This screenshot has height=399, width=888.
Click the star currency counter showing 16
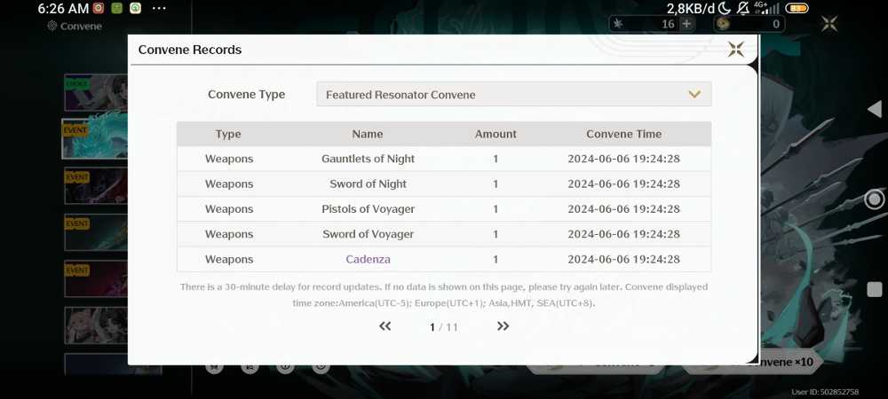(651, 24)
